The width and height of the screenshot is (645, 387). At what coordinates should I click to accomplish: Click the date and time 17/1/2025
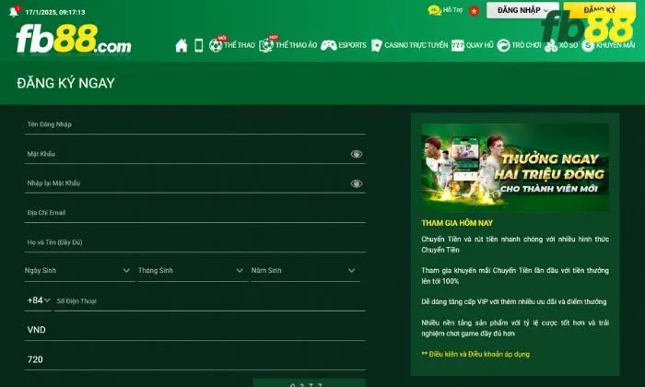[55, 12]
